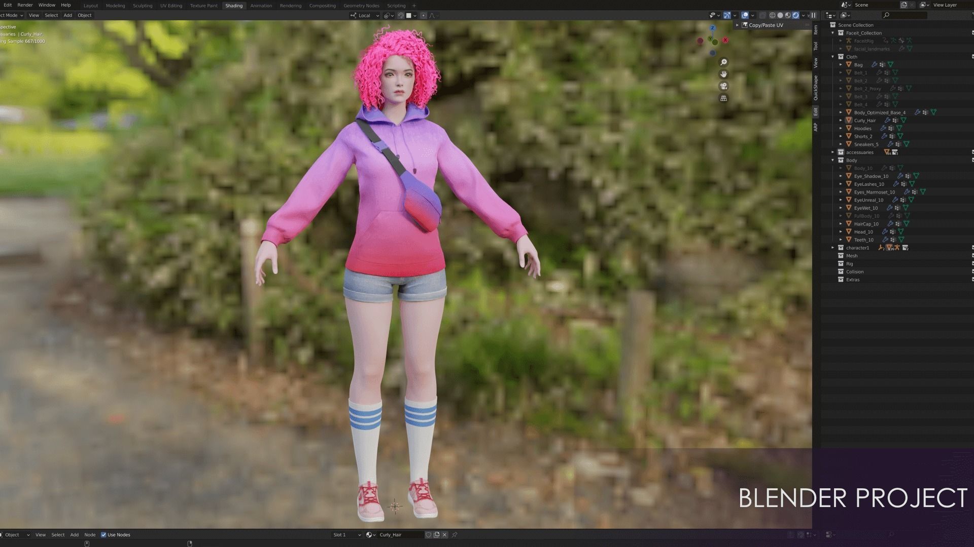The width and height of the screenshot is (974, 547).
Task: Toggle the Use Nodes checkbox
Action: coord(103,535)
